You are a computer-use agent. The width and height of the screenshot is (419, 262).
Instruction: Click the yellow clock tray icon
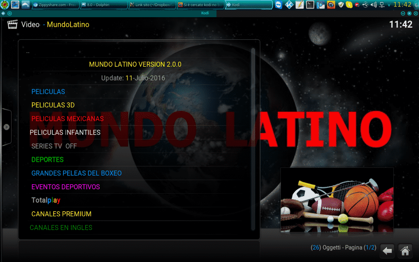pos(349,5)
